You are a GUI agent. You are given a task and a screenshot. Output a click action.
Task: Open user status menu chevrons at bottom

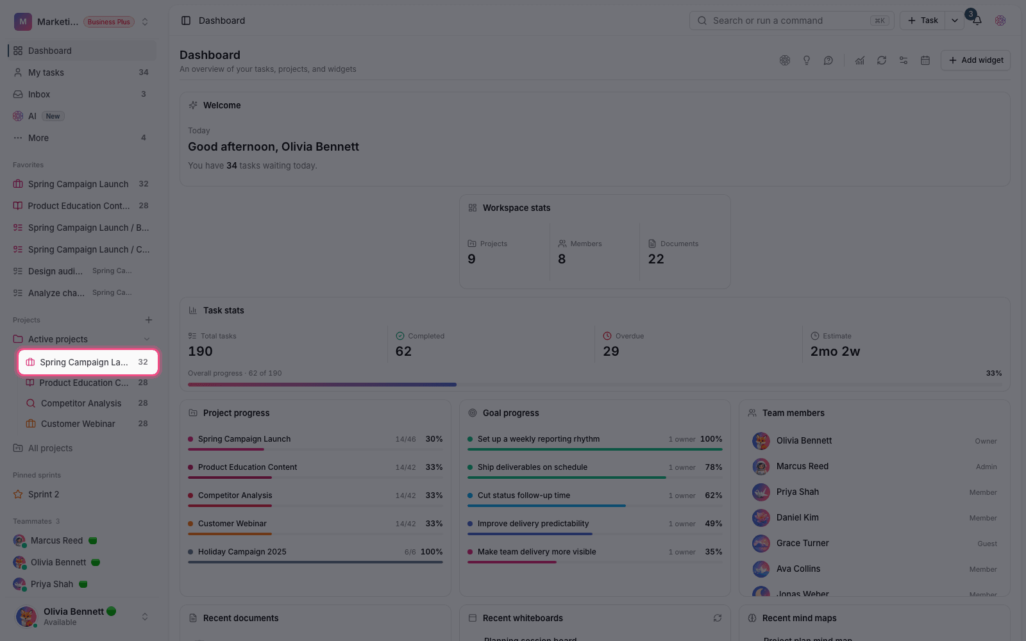pos(145,617)
